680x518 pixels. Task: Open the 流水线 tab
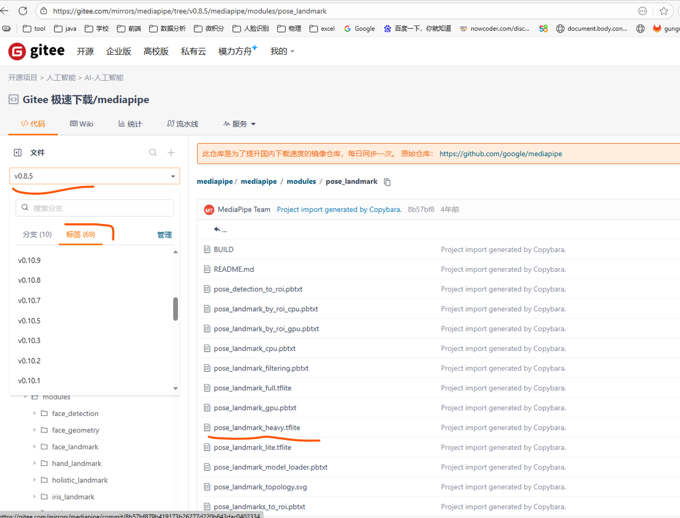[182, 124]
